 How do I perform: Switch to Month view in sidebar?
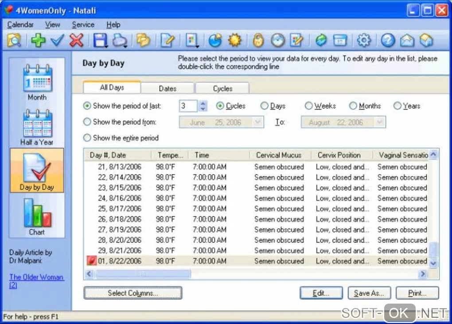click(37, 82)
